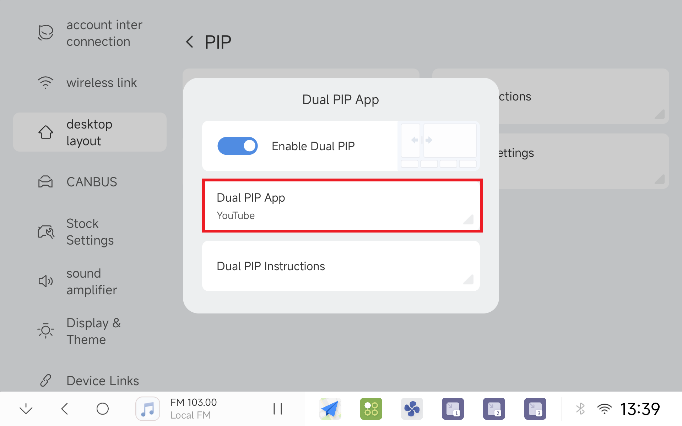The image size is (682, 426).
Task: Toggle the Enable Dual PIP switch
Action: [x=237, y=146]
